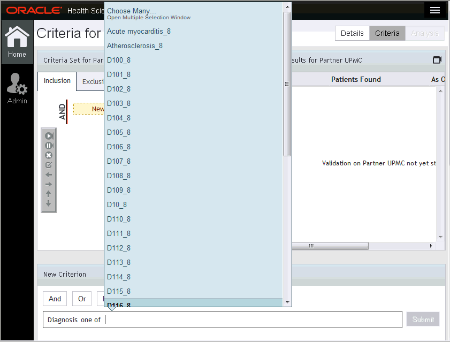
Task: Click the New criterion placeholder box
Action: point(89,109)
